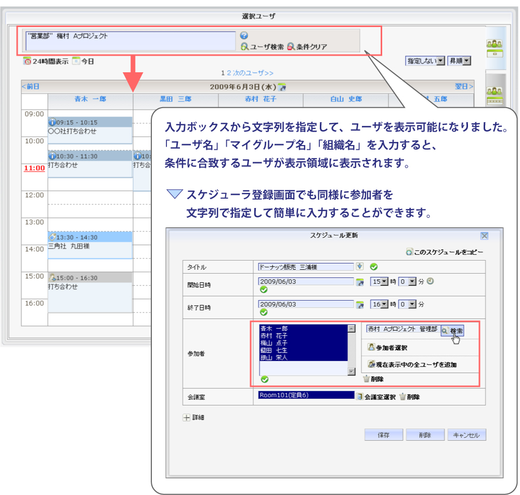Click 参加者選択 participant select

[387, 347]
